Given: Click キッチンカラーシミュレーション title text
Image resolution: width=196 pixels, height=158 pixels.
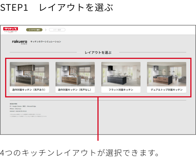Looking at the screenshot, I should pyautogui.click(x=46, y=42).
